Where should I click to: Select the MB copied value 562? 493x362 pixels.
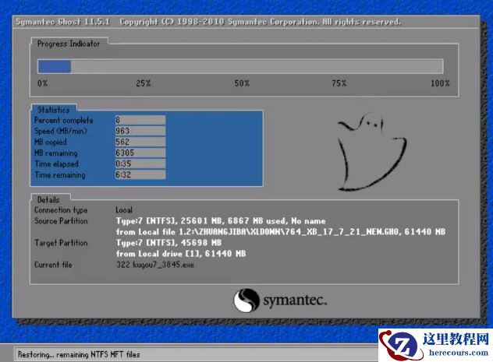click(x=140, y=142)
